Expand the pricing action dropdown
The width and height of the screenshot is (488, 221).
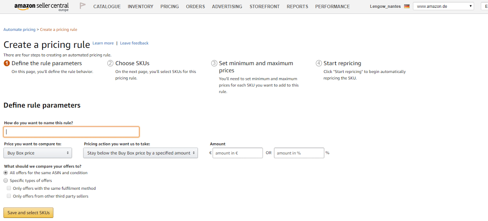(141, 153)
